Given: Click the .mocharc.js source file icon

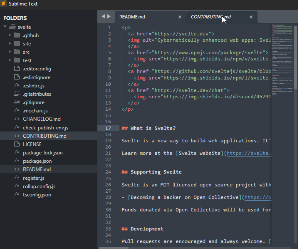Looking at the screenshot, I should [x=17, y=110].
